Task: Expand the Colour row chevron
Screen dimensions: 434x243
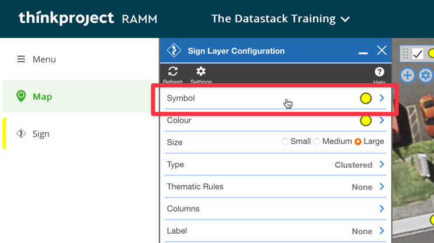Action: 382,120
